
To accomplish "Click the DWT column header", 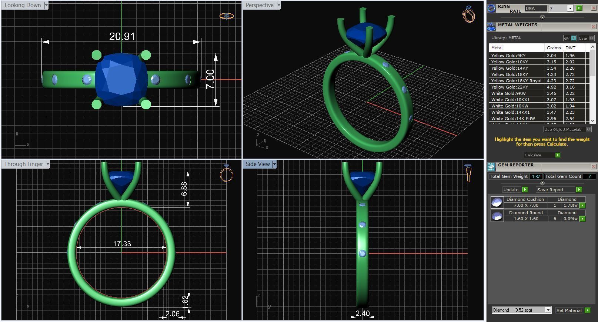I will tap(574, 48).
